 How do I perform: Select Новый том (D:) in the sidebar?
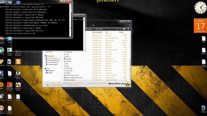point(52,58)
